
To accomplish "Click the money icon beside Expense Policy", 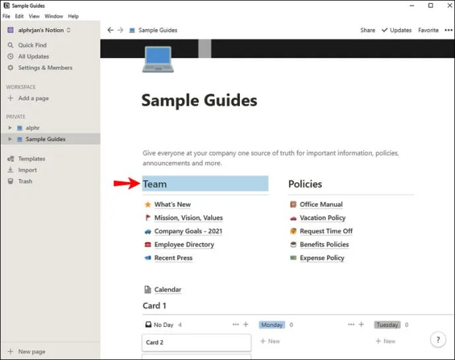I will [293, 258].
